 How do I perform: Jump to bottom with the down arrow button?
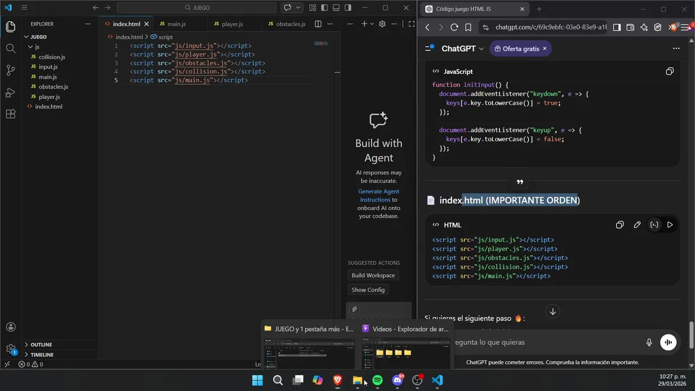point(553,312)
